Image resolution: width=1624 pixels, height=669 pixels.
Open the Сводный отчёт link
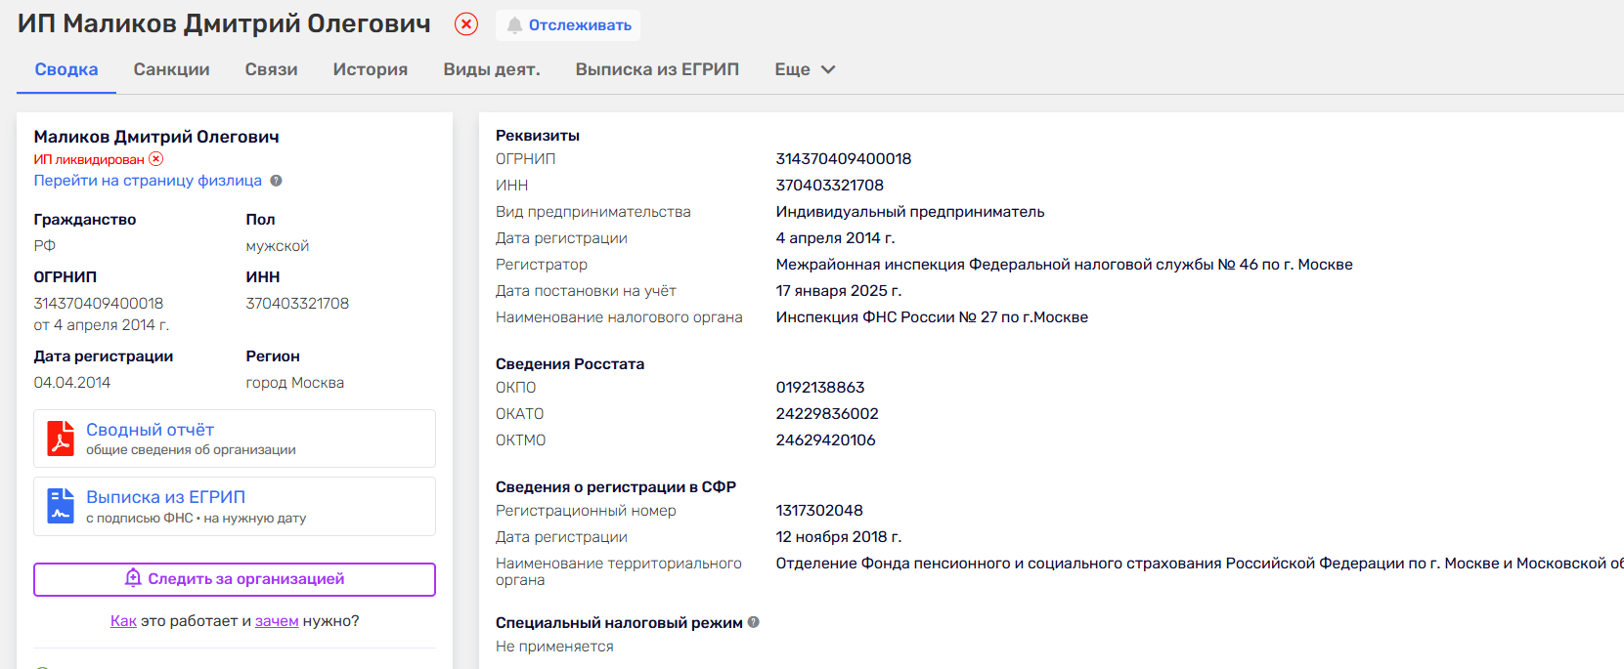150,430
